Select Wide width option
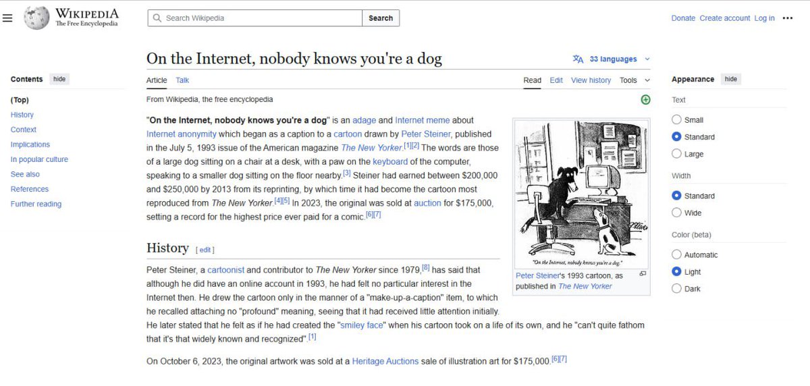This screenshot has width=810, height=386. click(x=676, y=213)
